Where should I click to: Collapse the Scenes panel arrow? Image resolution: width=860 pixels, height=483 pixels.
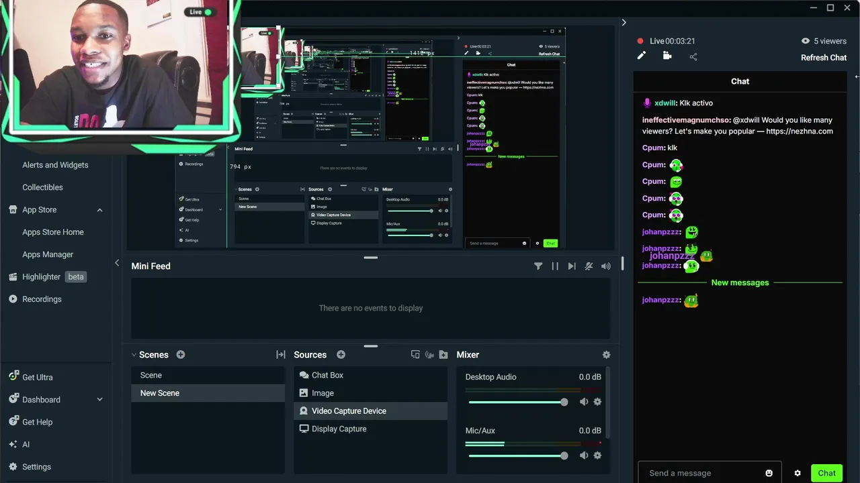134,355
